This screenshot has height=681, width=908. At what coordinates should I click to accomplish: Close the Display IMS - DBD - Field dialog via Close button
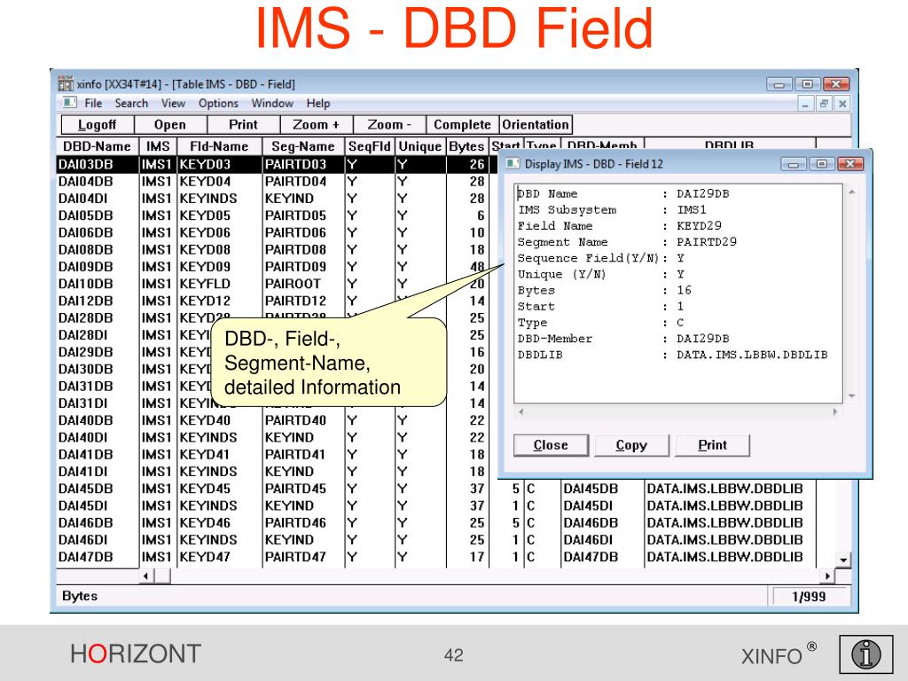(551, 445)
